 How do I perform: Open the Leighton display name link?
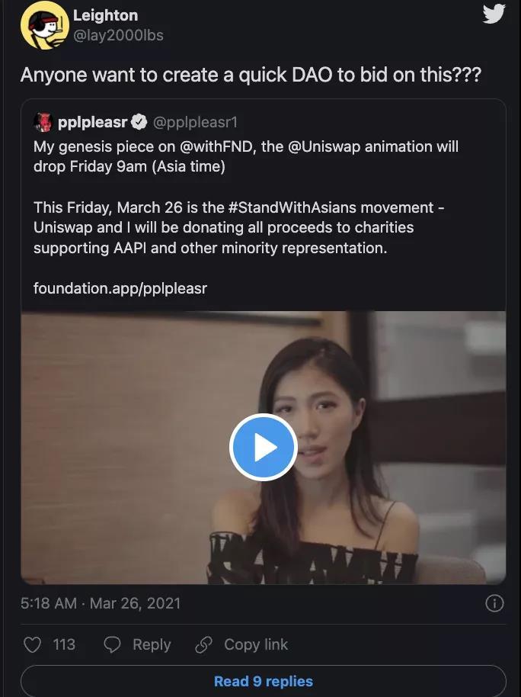point(105,15)
